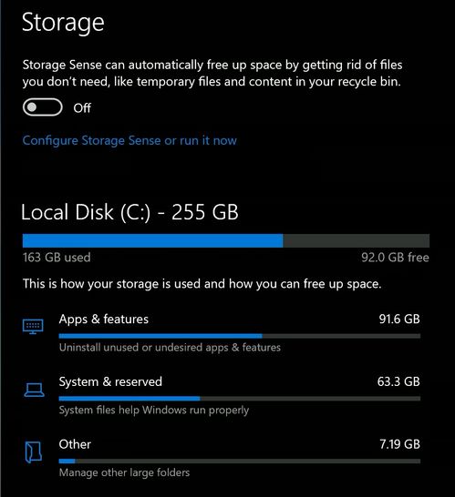This screenshot has width=455, height=497.
Task: Click the Apps & features monitor icon
Action: click(33, 327)
